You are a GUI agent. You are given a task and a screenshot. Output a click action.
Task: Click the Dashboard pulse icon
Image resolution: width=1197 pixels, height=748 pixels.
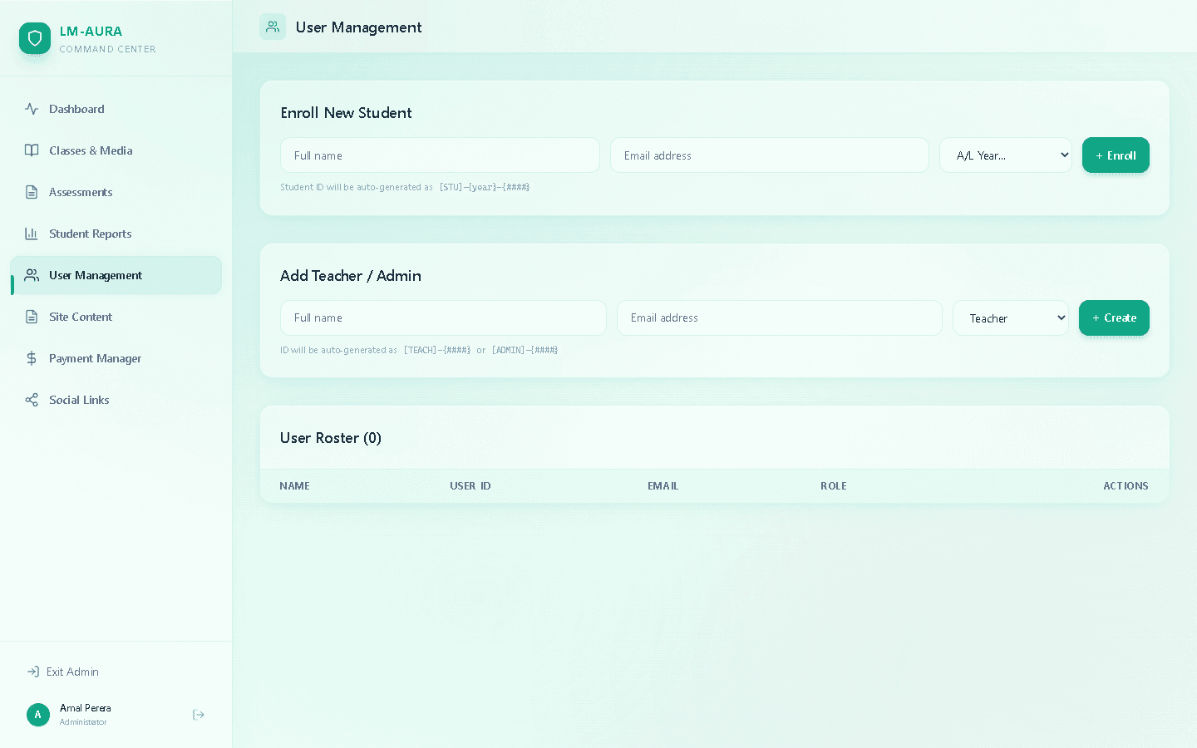pos(32,109)
